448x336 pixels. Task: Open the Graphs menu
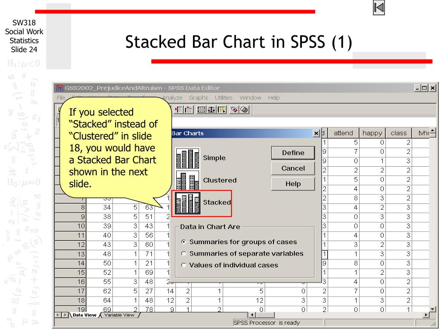pyautogui.click(x=199, y=98)
